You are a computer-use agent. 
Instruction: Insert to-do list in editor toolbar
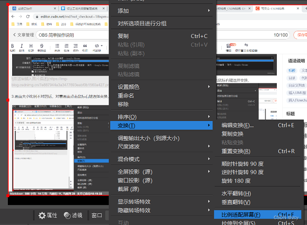coord(76,46)
